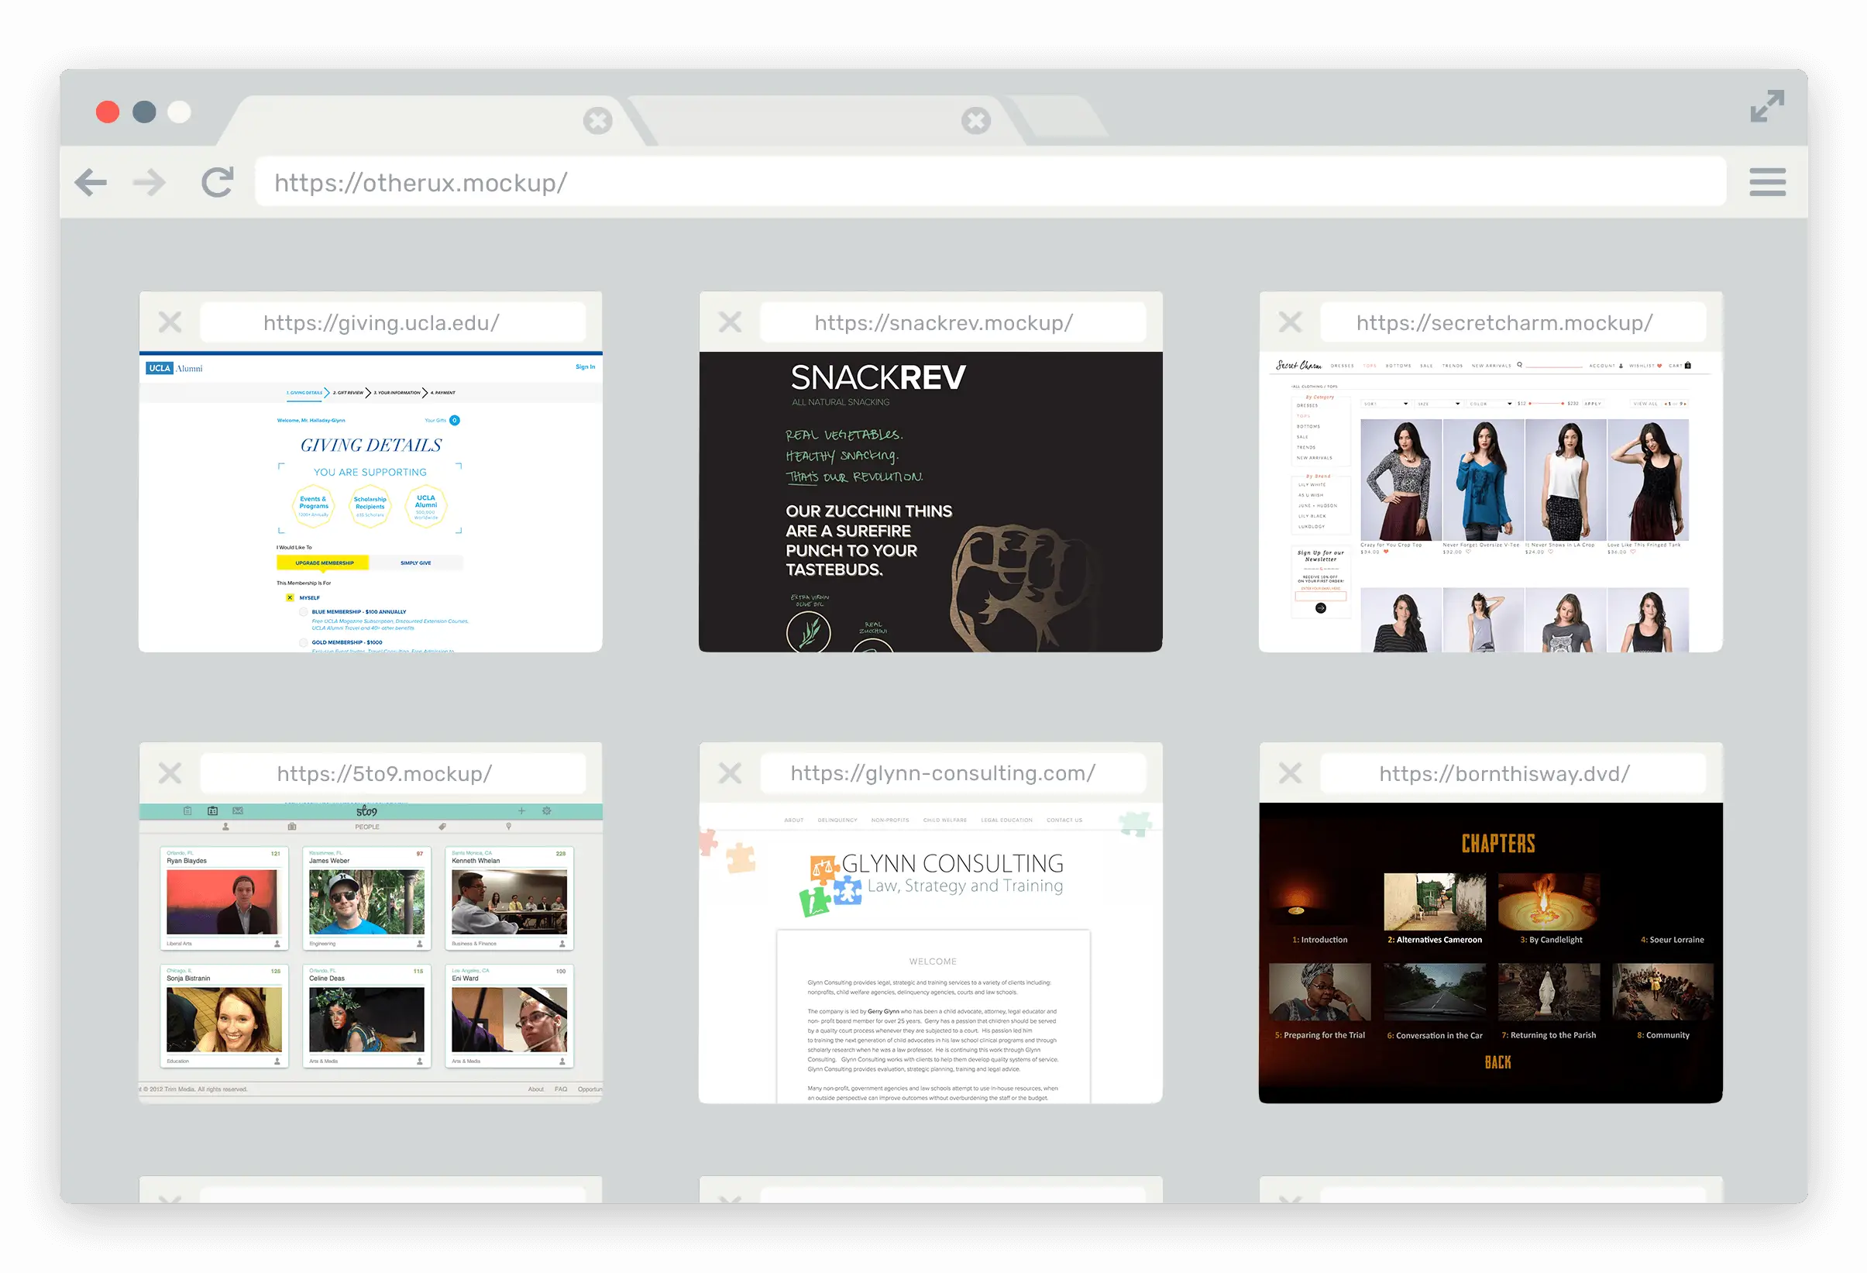Click the UCLA Alumni logo
1867x1273 pixels.
click(x=174, y=368)
